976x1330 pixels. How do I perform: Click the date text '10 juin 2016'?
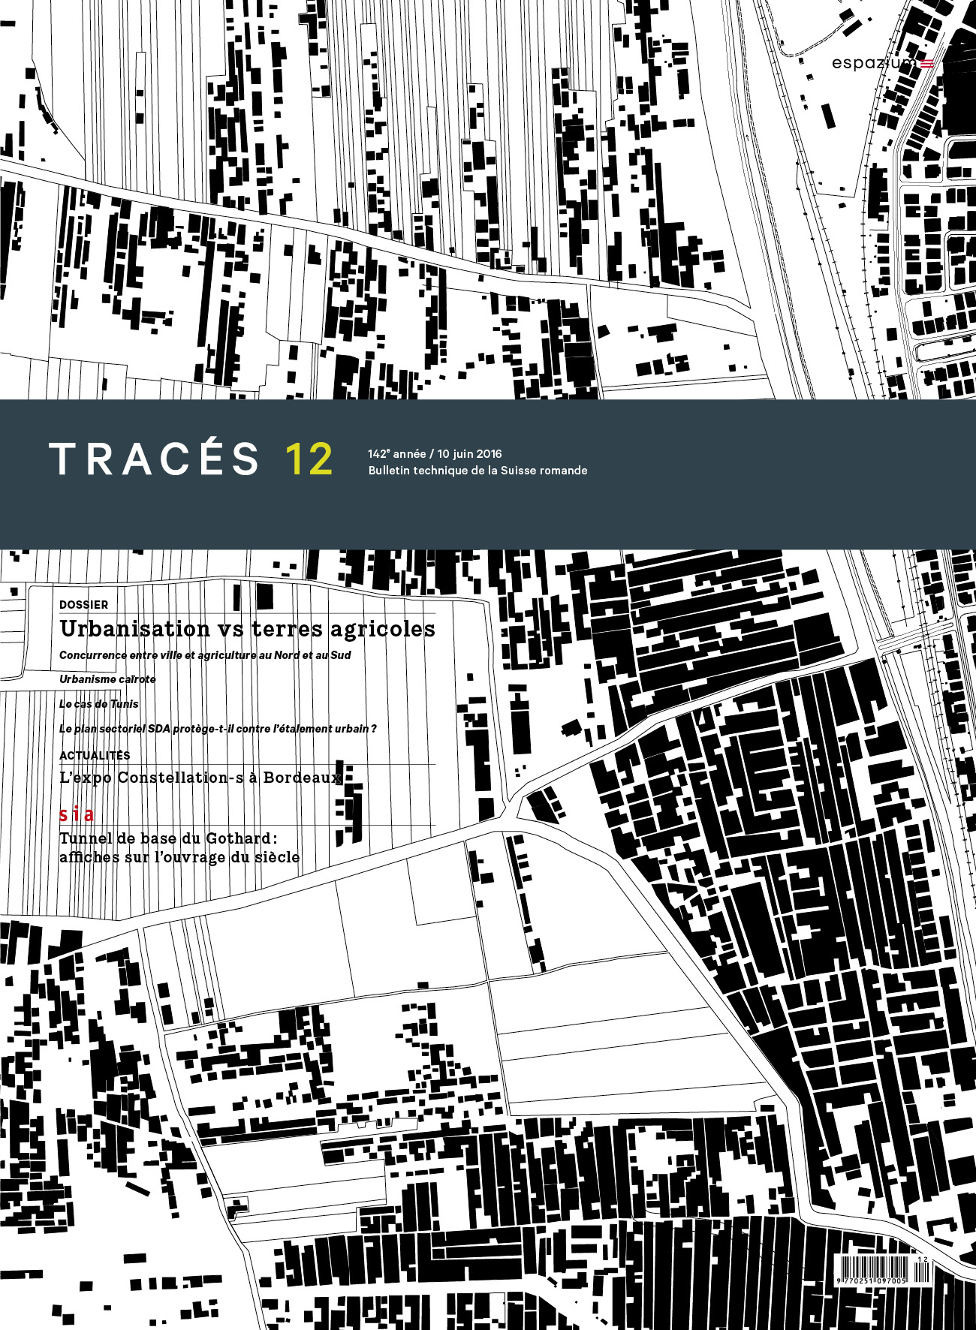(469, 453)
